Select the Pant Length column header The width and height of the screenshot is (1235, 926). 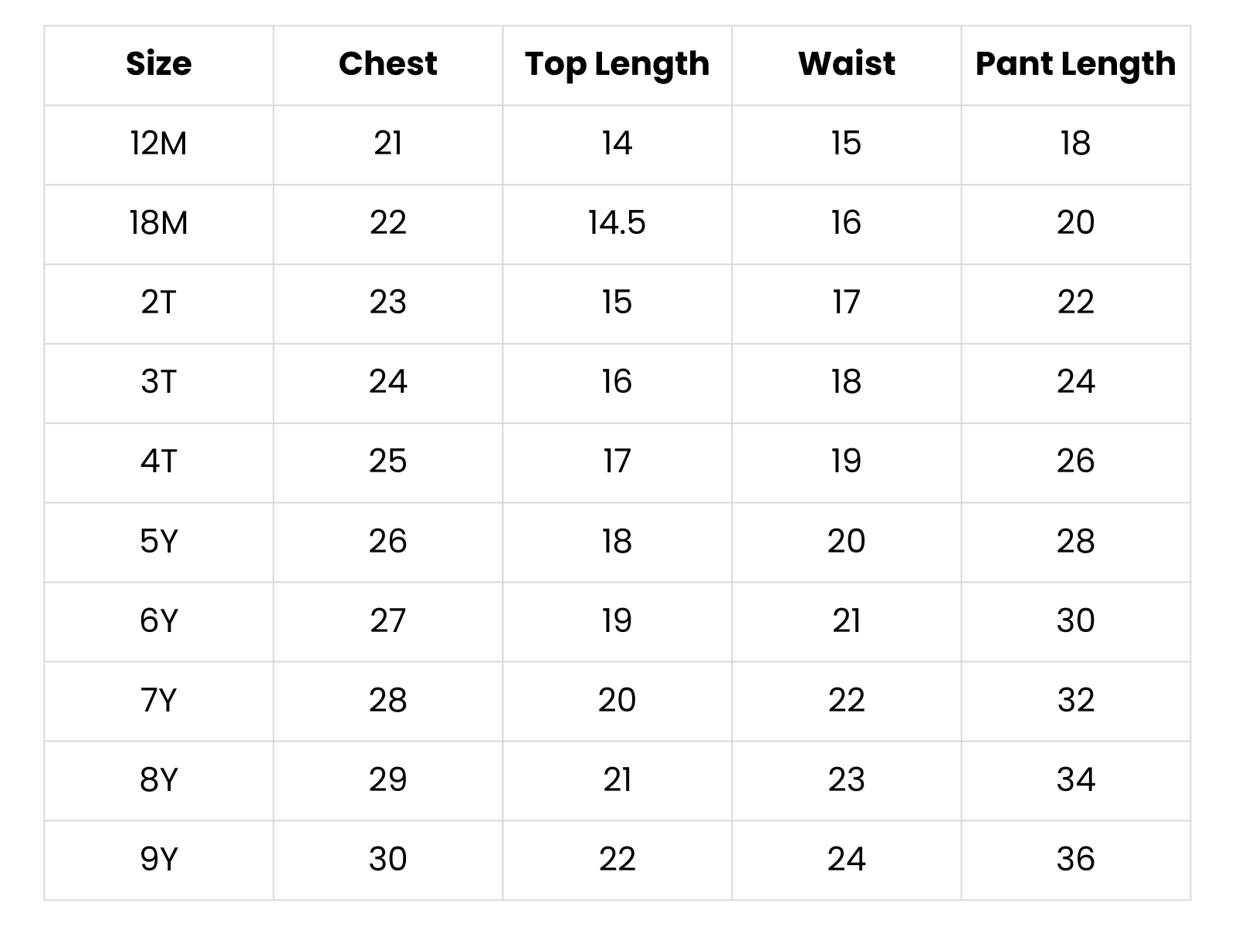pyautogui.click(x=1075, y=64)
